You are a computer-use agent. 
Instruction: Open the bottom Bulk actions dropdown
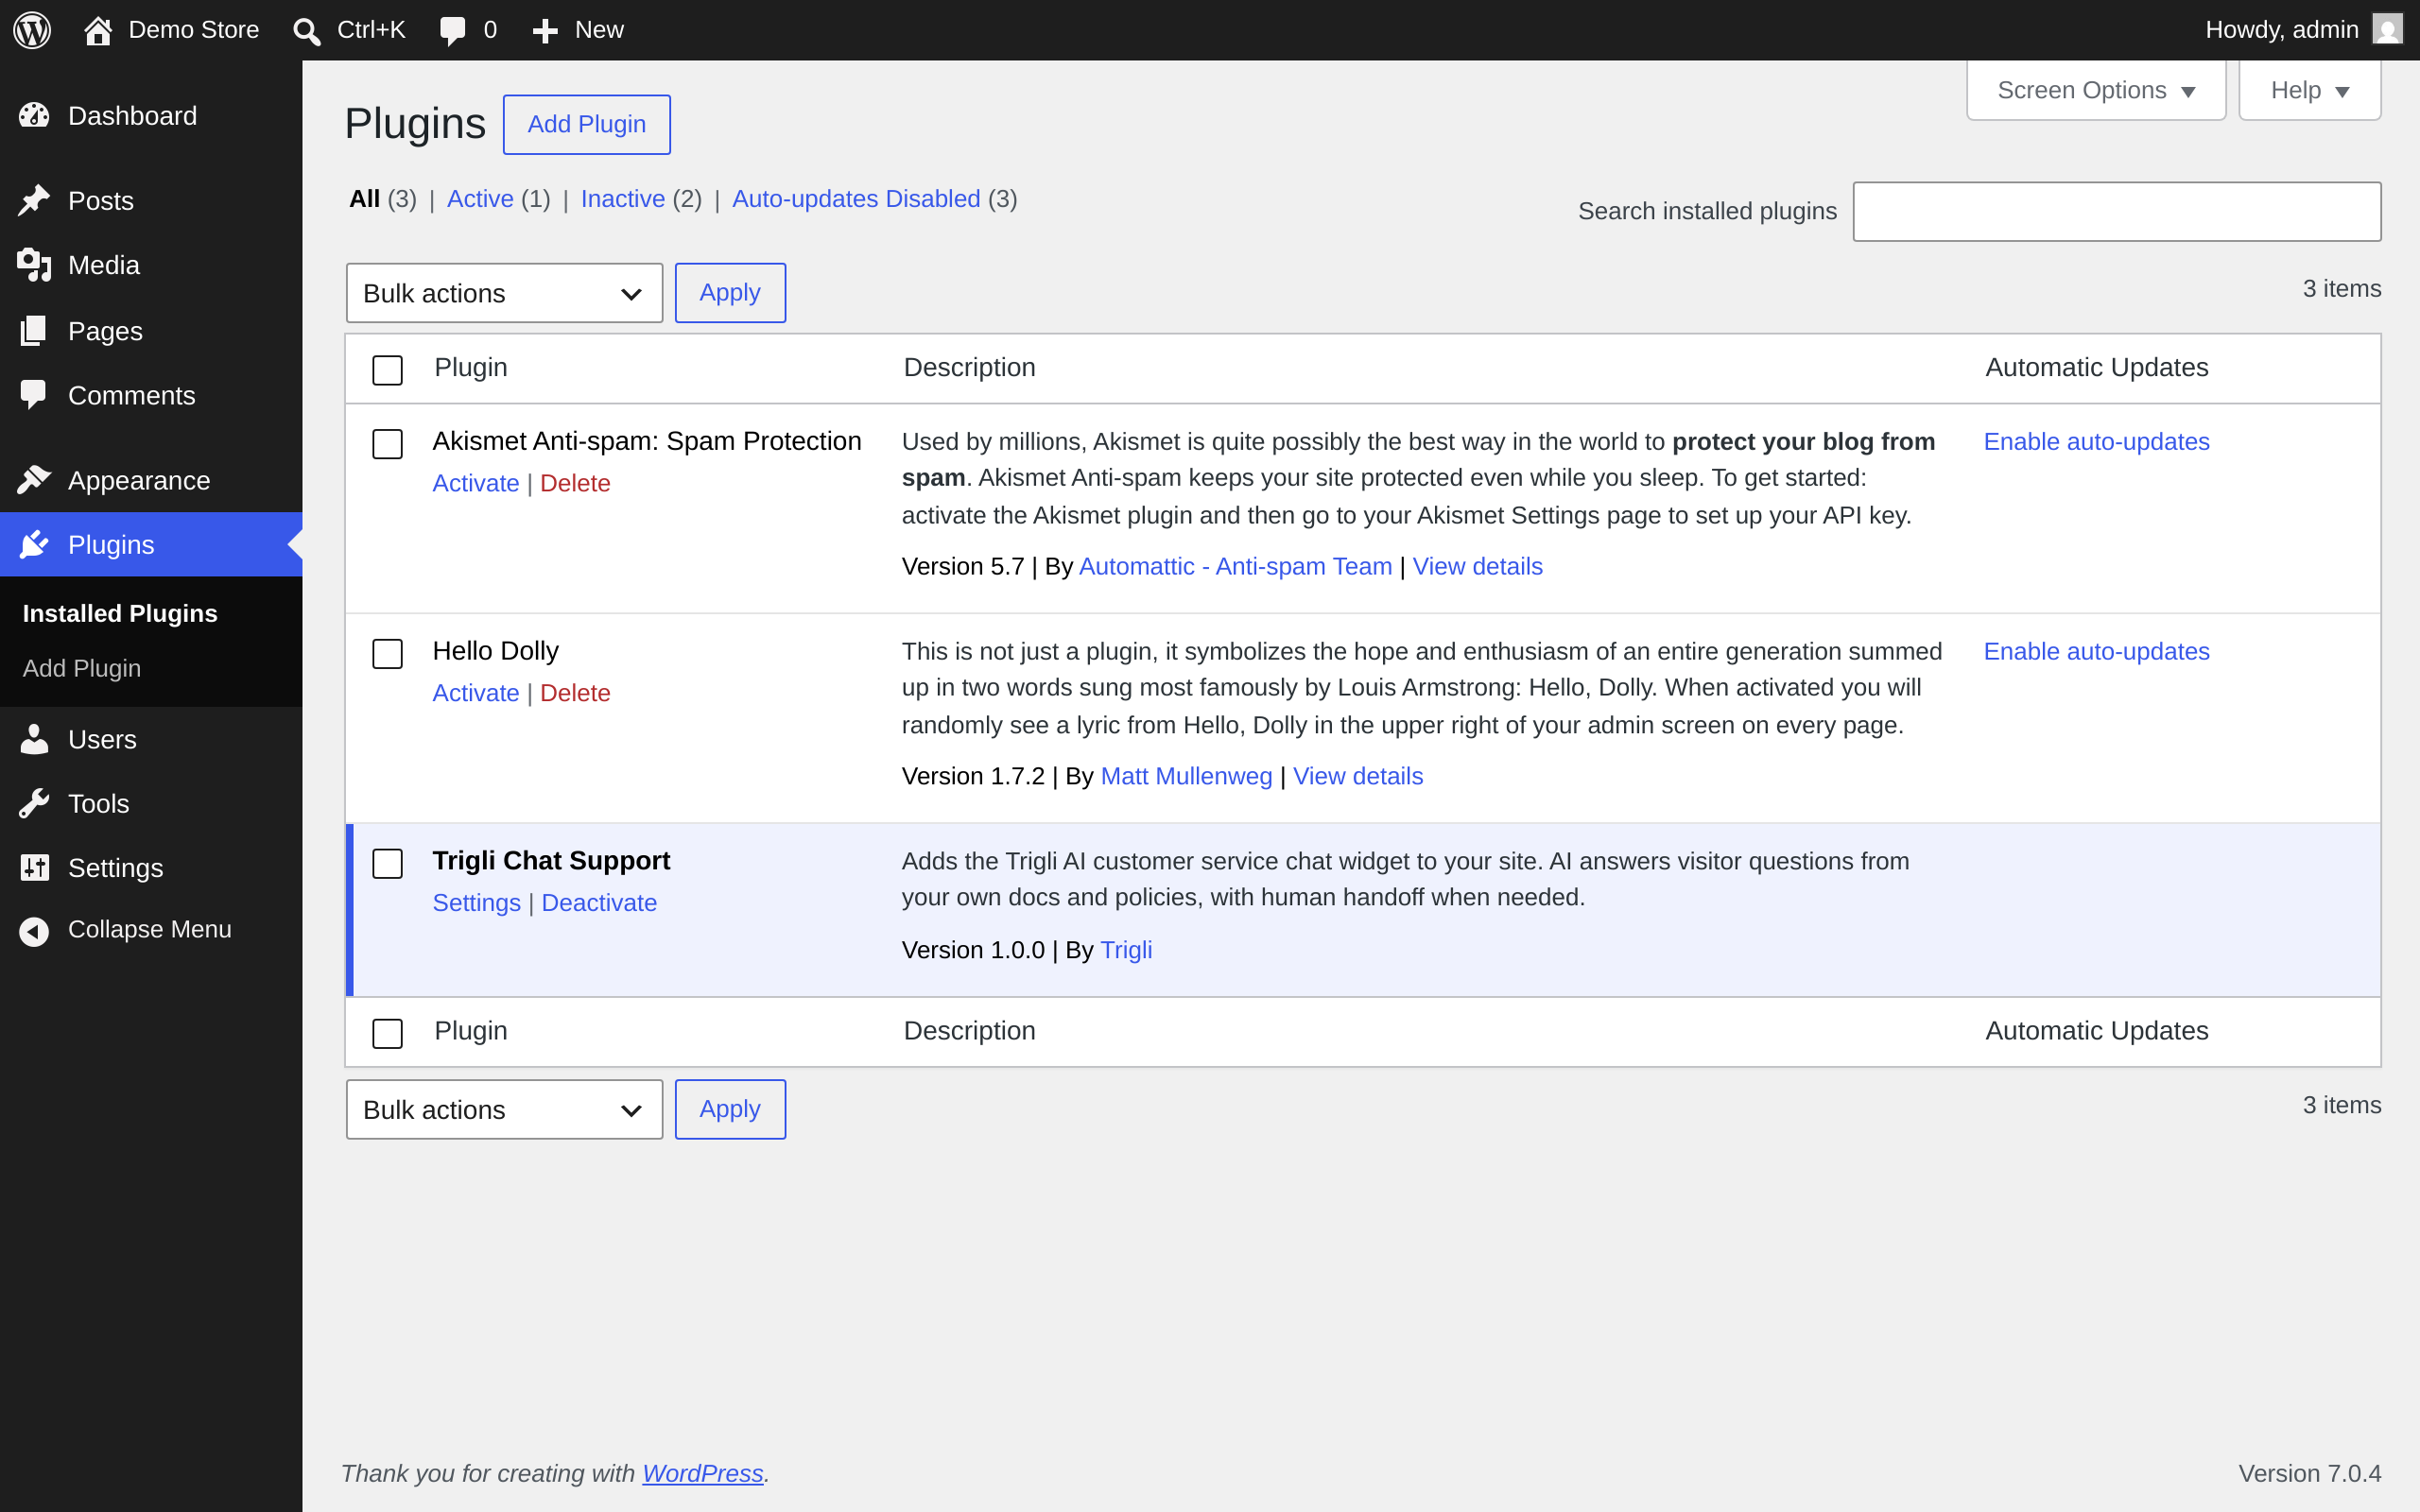tap(504, 1109)
